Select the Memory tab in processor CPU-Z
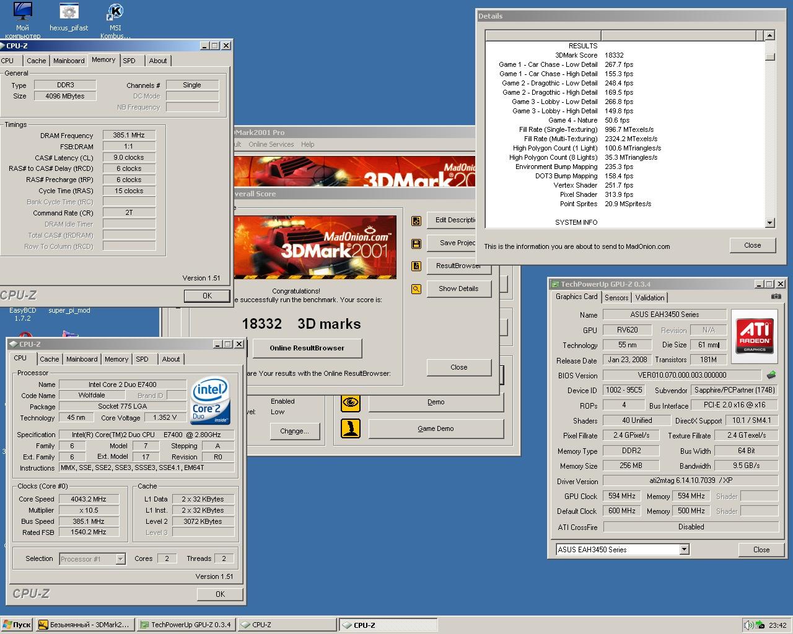 click(116, 359)
